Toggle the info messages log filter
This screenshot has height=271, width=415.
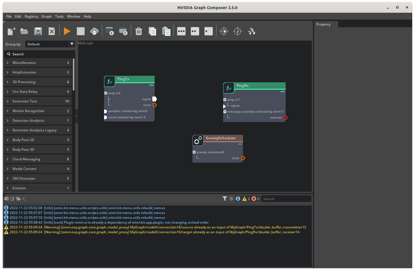[238, 199]
